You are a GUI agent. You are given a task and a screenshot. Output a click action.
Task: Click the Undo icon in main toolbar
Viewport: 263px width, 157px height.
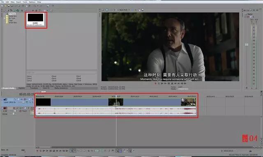pos(35,6)
